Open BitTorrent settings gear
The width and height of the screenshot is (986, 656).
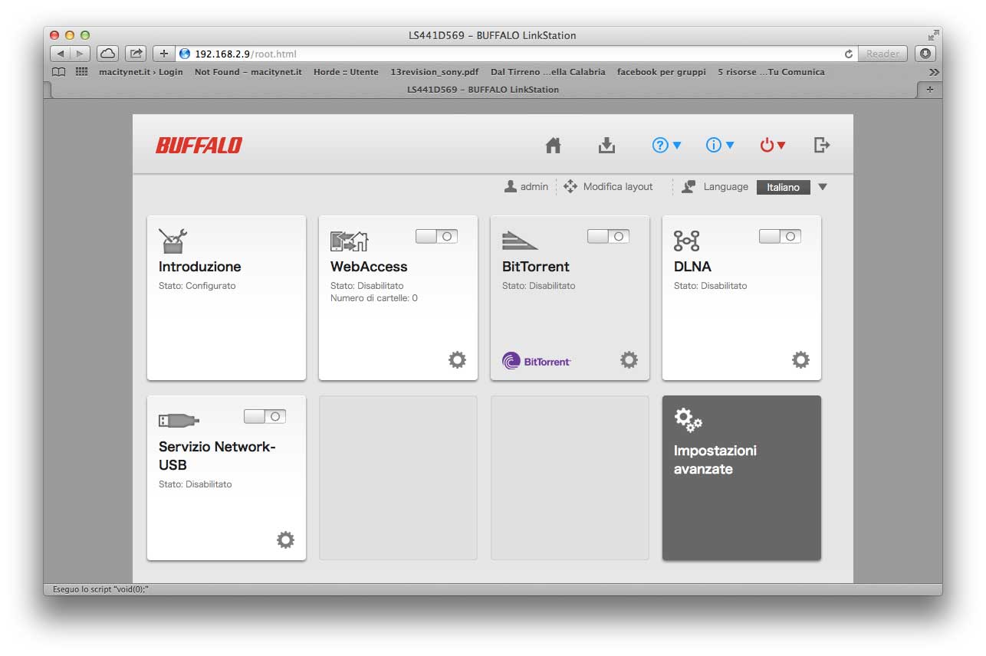[x=629, y=359]
